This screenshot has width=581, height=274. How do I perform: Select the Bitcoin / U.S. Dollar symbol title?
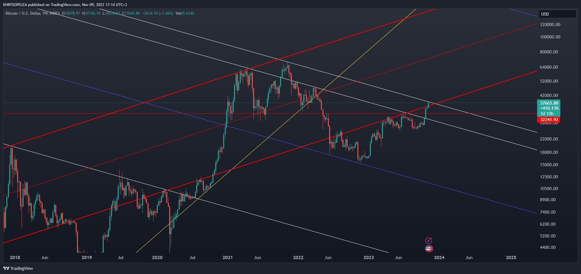(23, 13)
